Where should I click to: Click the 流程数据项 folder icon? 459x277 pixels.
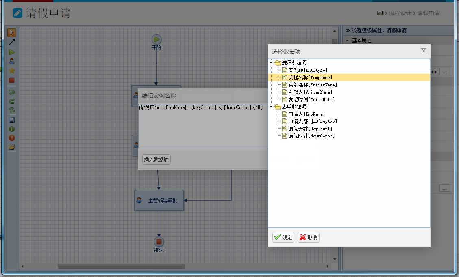click(278, 63)
